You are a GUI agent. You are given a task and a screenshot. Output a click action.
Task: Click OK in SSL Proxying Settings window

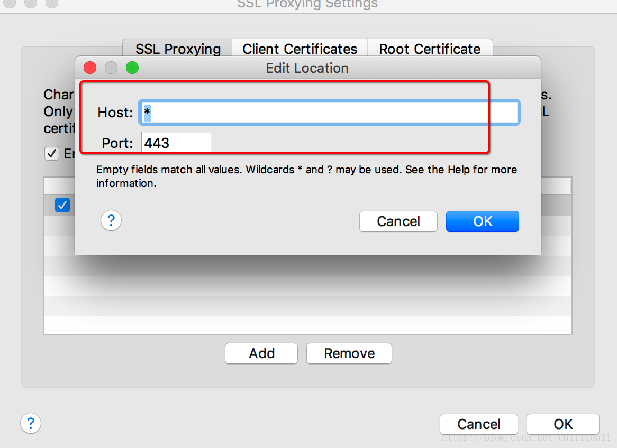click(563, 424)
